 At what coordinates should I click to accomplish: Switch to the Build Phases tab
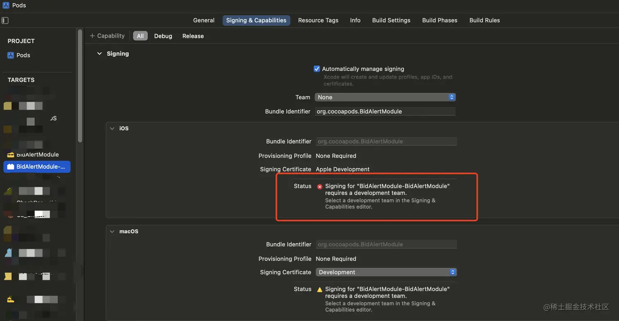[440, 20]
